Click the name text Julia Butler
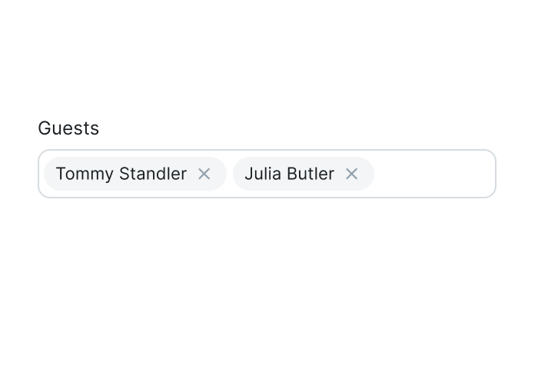538x369 pixels. click(290, 174)
